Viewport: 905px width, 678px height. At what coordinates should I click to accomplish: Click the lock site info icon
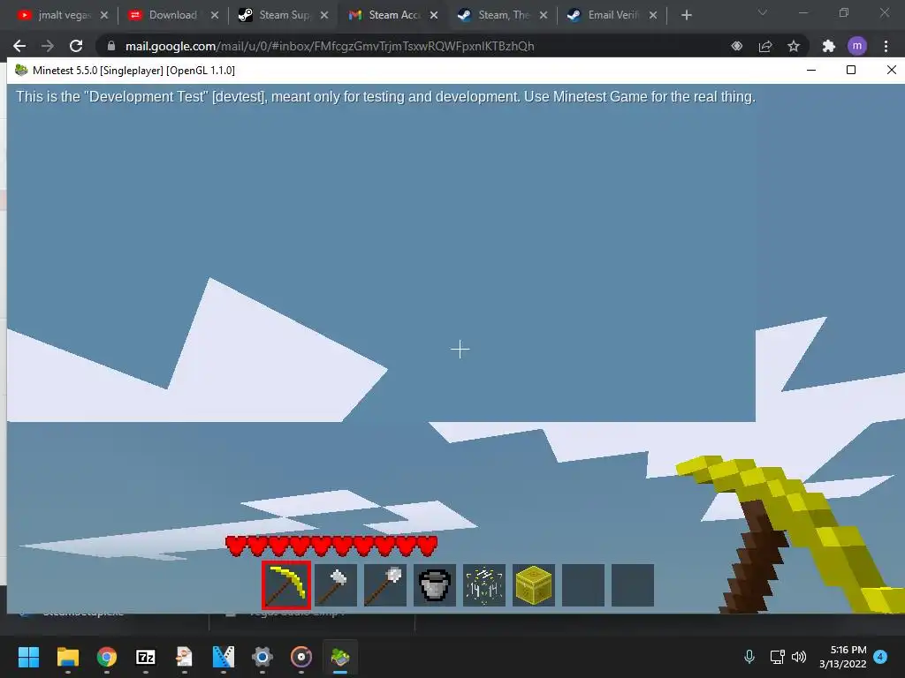[x=111, y=46]
